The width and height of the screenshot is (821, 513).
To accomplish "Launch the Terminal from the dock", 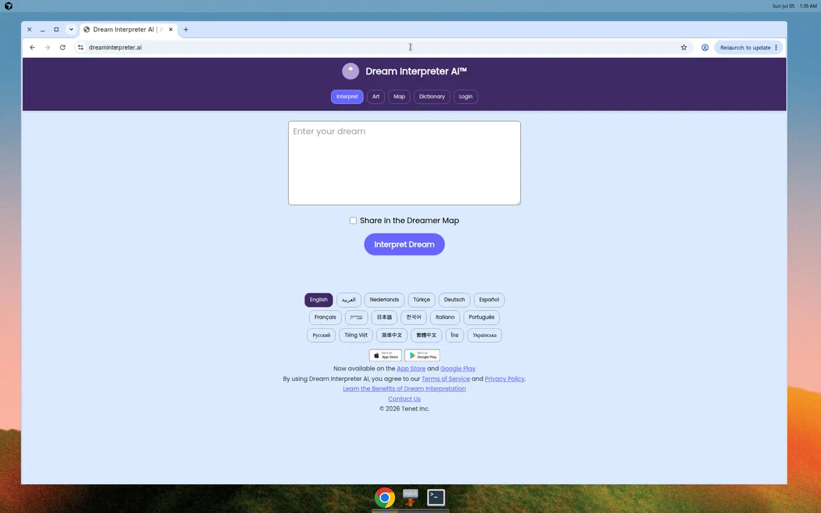I will (436, 497).
